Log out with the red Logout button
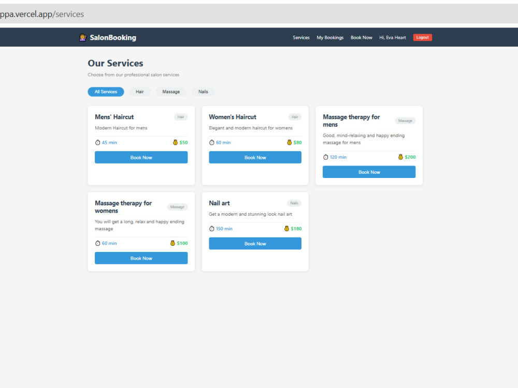Screen dimensions: 518x388 click(x=423, y=38)
